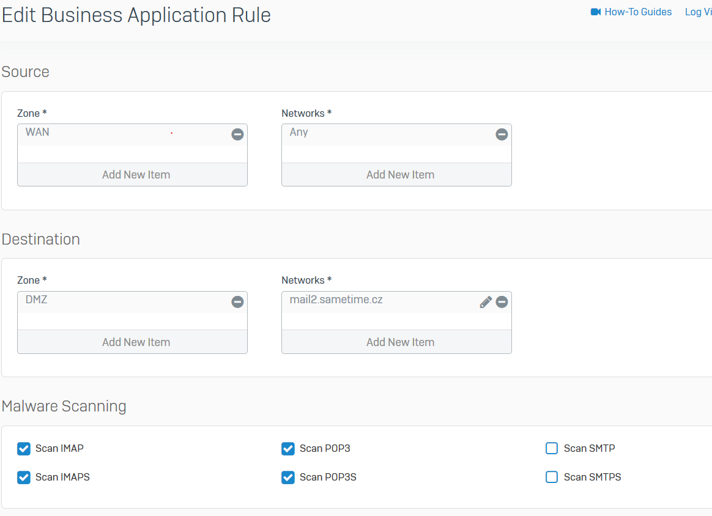Select the WAN entry in source zone

pos(38,132)
